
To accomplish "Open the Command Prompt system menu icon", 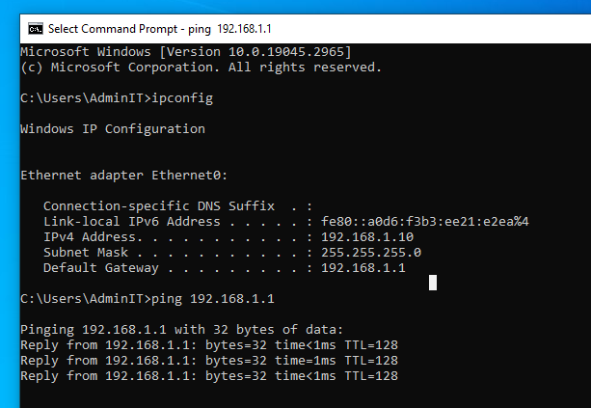I will (36, 29).
